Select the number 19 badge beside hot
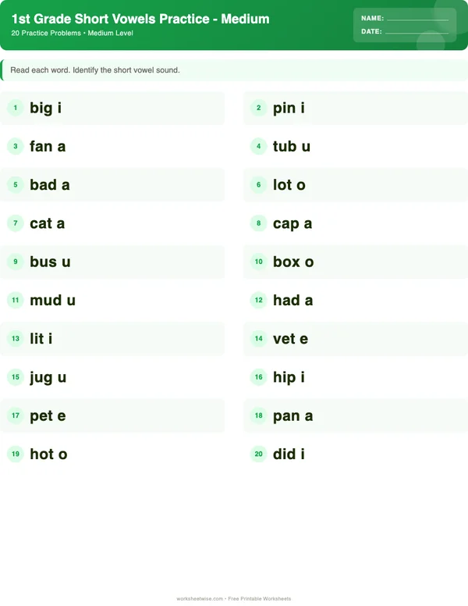The image size is (468, 606). 15,454
